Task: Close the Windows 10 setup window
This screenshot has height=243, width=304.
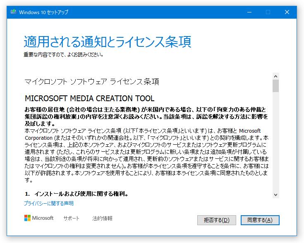Action: (x=287, y=12)
